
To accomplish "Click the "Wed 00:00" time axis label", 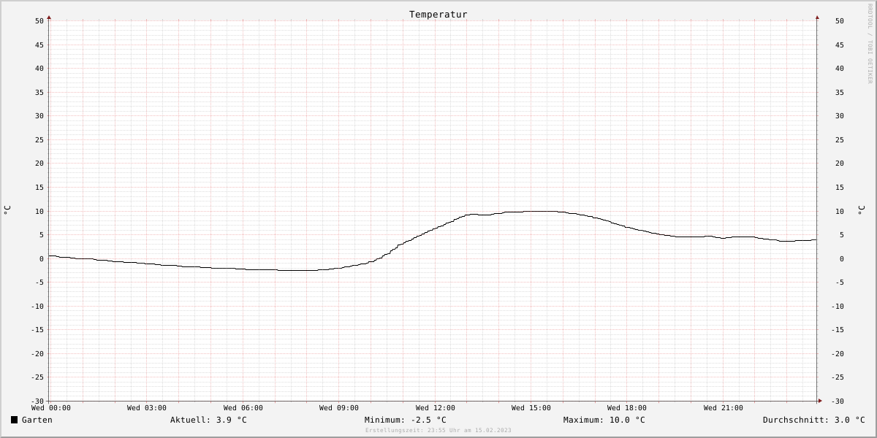I will coord(51,408).
